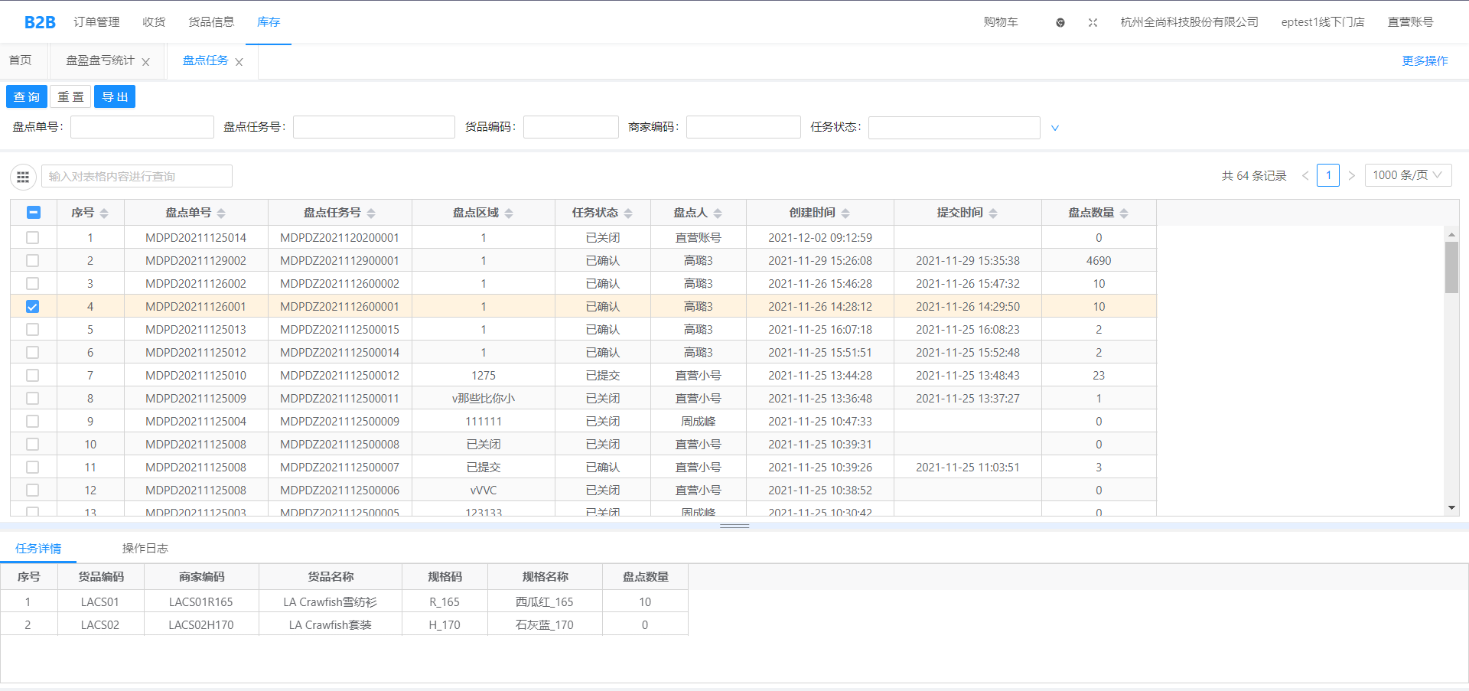Open the 任务状态 dropdown field

[953, 128]
